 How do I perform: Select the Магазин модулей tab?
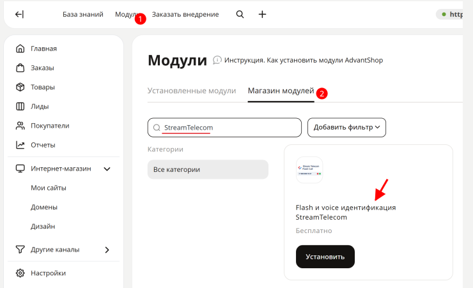(x=281, y=91)
